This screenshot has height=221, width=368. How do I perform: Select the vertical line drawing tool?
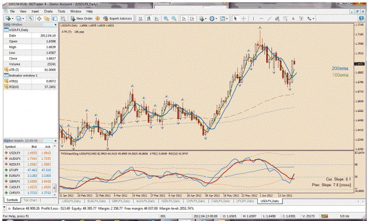tap(253, 18)
